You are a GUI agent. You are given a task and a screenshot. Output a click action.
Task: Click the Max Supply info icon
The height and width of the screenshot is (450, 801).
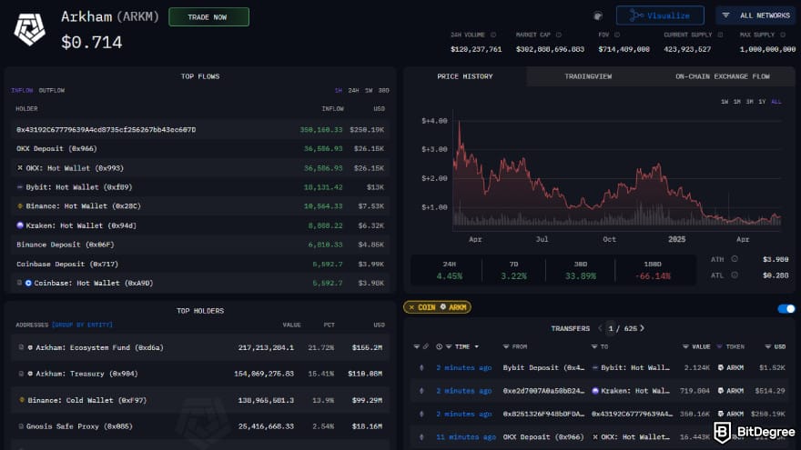[x=783, y=35]
